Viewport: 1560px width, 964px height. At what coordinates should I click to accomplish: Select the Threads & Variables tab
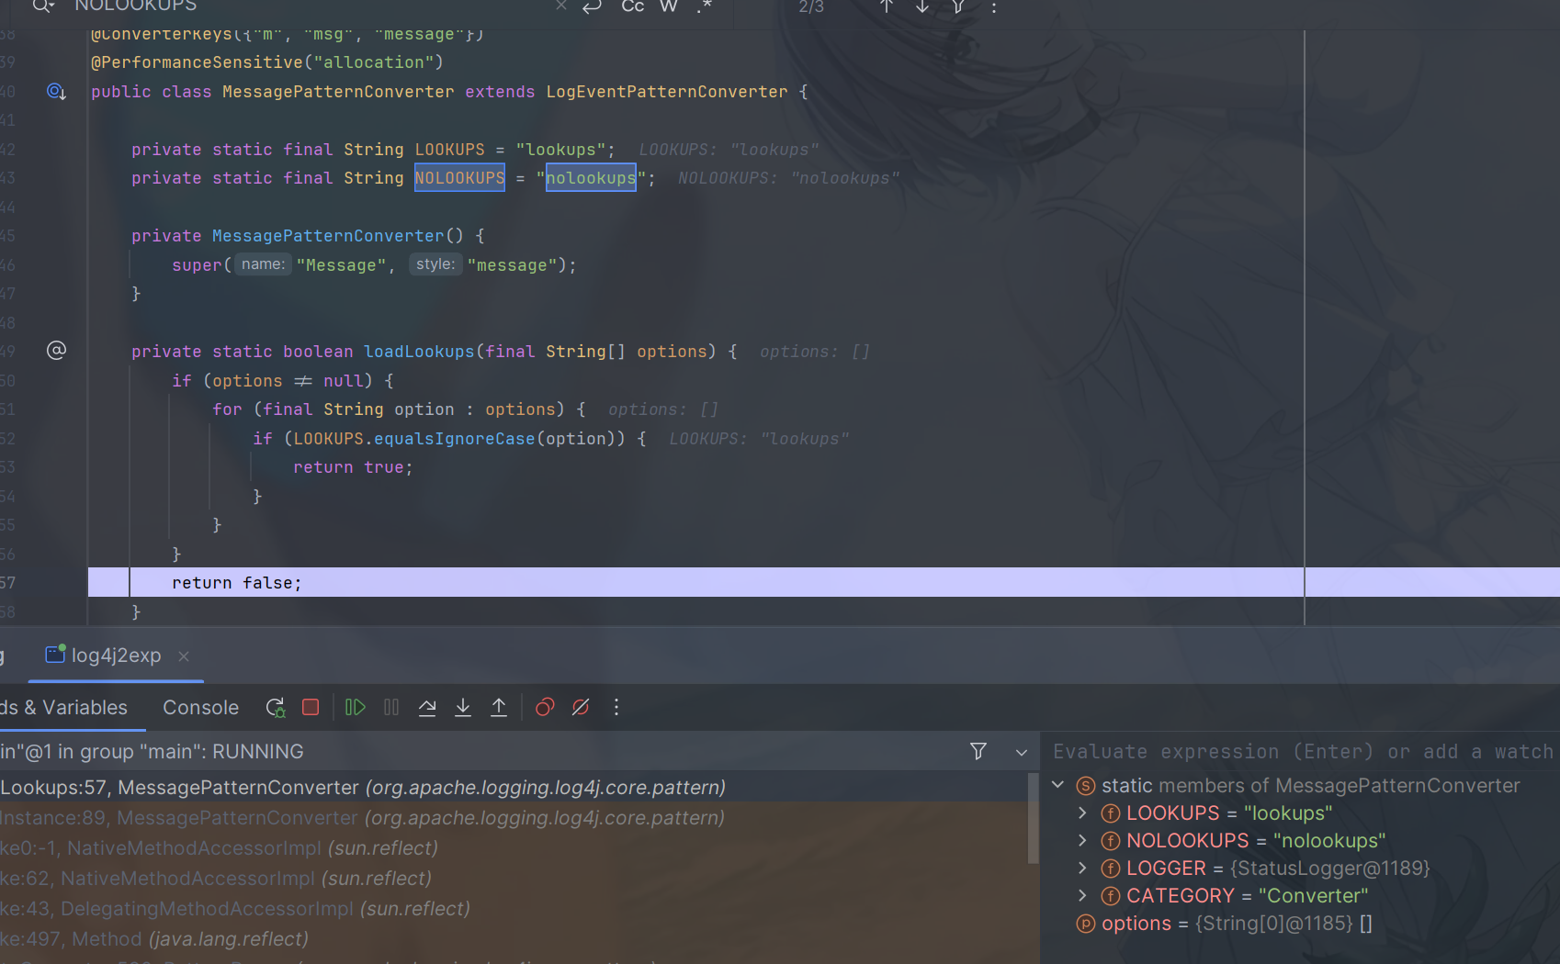pos(63,707)
